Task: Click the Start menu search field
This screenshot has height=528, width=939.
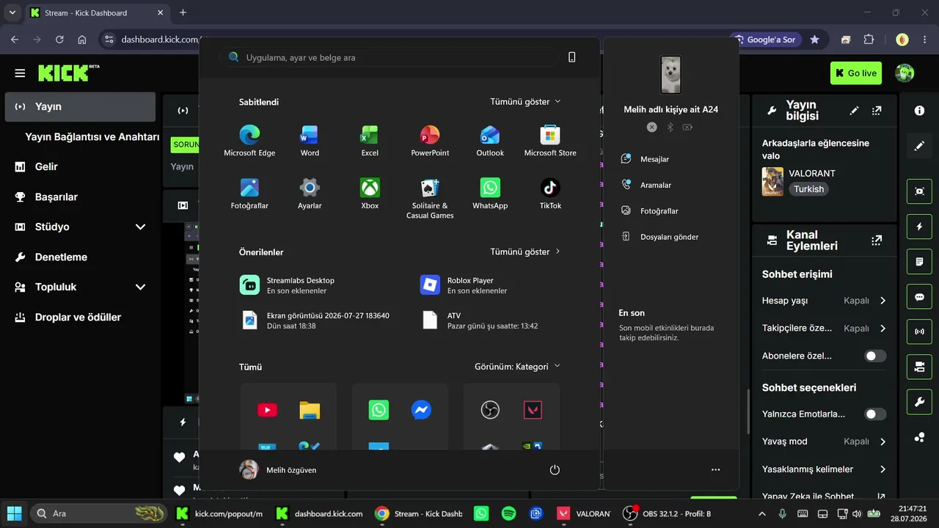Action: [x=389, y=57]
